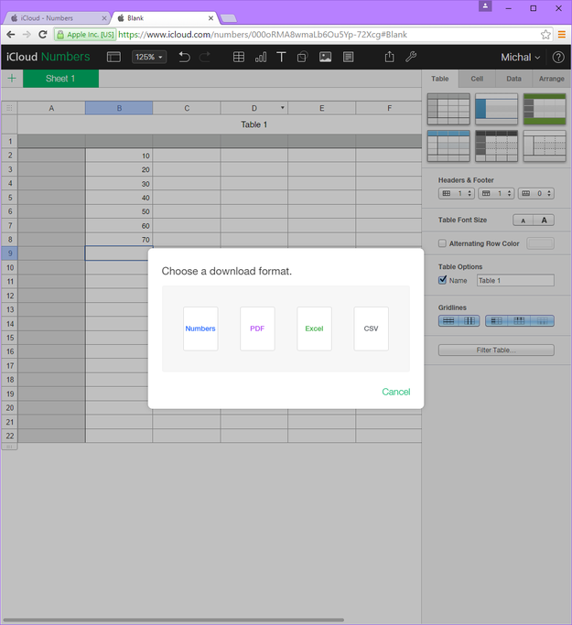Screen dimensions: 572x625
Task: Choose PDF download format
Action: 257,329
